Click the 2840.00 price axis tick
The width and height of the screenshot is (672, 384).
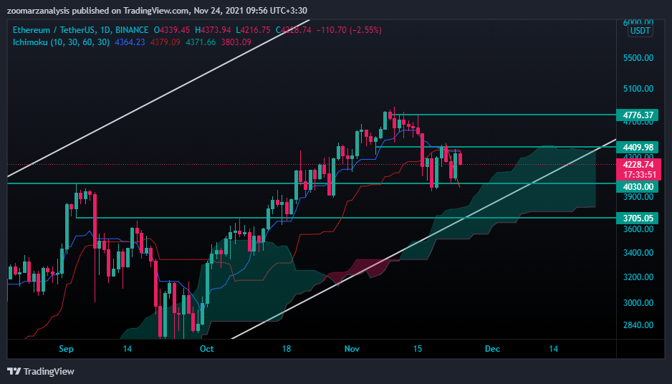pyautogui.click(x=638, y=325)
